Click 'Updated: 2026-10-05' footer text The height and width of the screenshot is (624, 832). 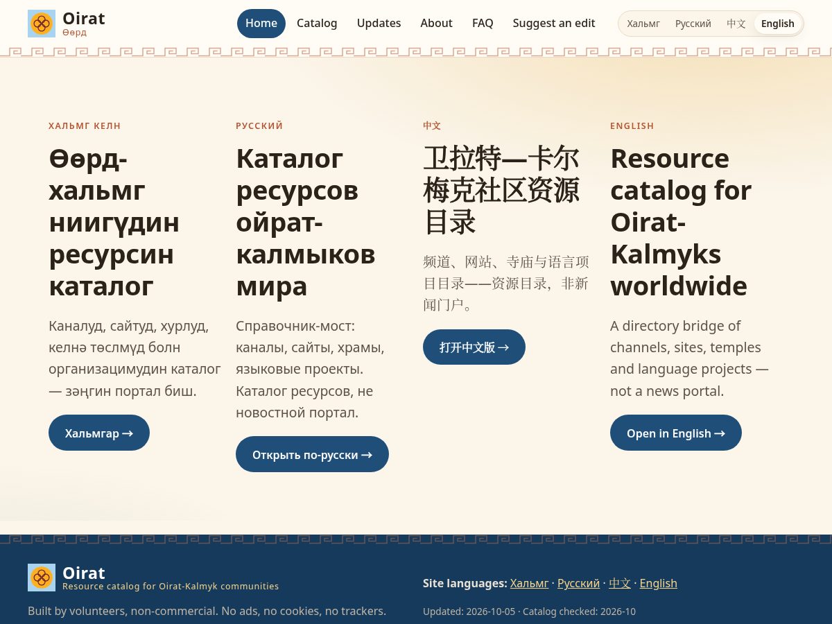click(x=469, y=612)
